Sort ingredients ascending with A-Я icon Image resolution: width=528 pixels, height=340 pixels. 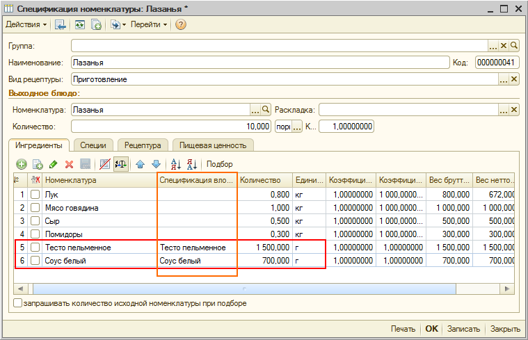pyautogui.click(x=175, y=164)
